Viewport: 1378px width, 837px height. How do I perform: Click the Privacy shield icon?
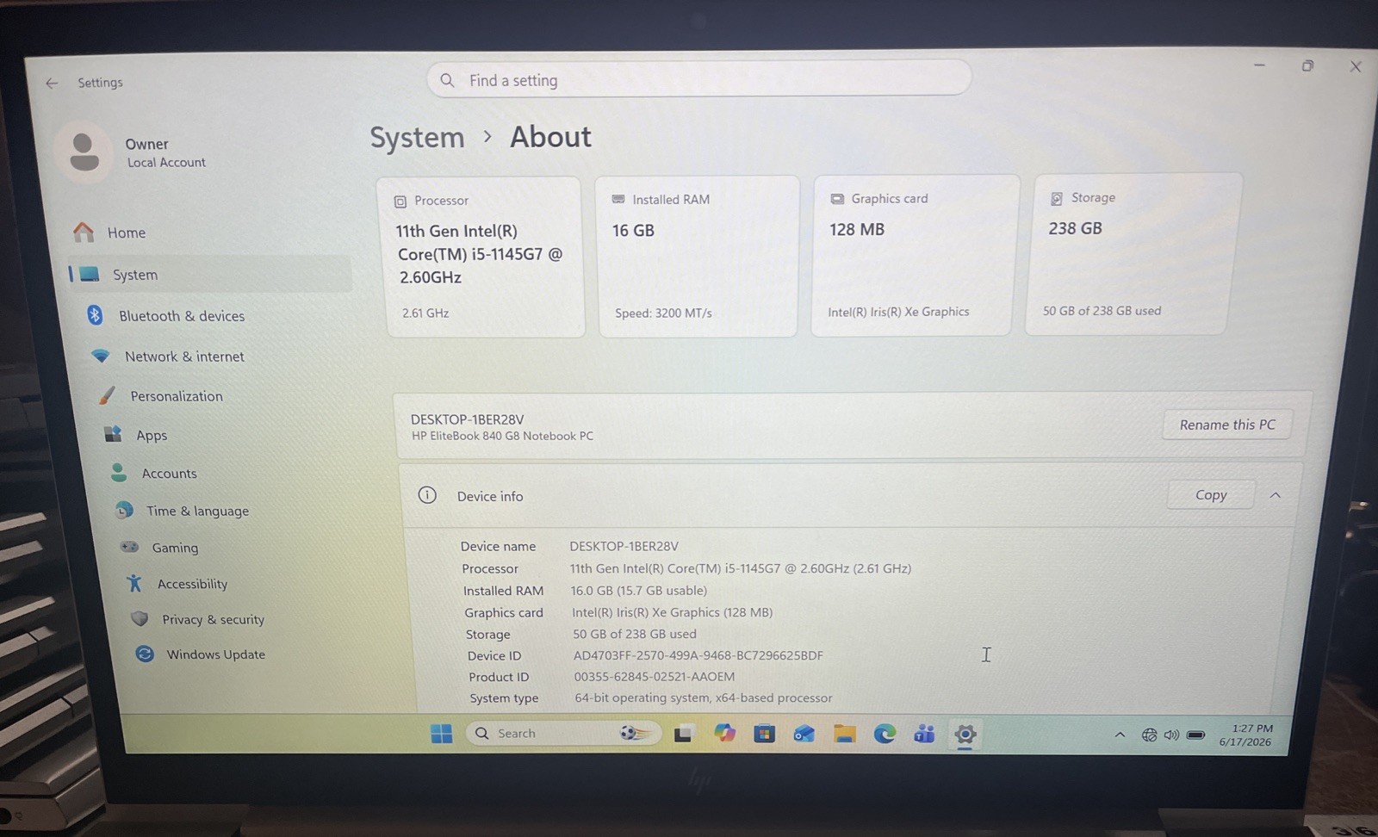[140, 618]
